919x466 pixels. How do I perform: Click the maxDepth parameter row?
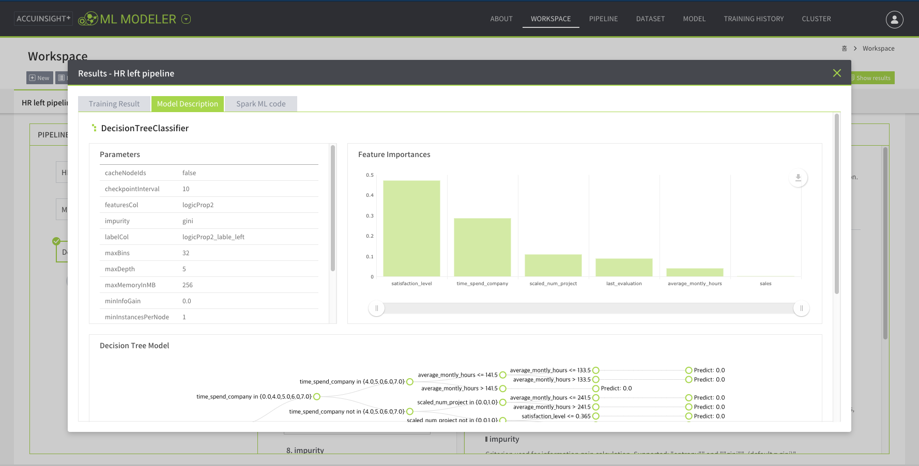point(209,269)
